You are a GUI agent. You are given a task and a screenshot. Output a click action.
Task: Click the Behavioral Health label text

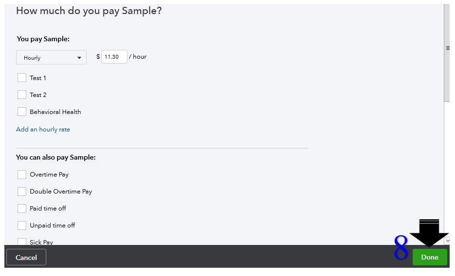coord(55,112)
